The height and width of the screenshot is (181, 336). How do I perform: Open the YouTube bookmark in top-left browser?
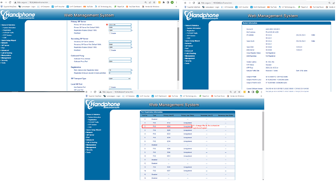(x=88, y=7)
